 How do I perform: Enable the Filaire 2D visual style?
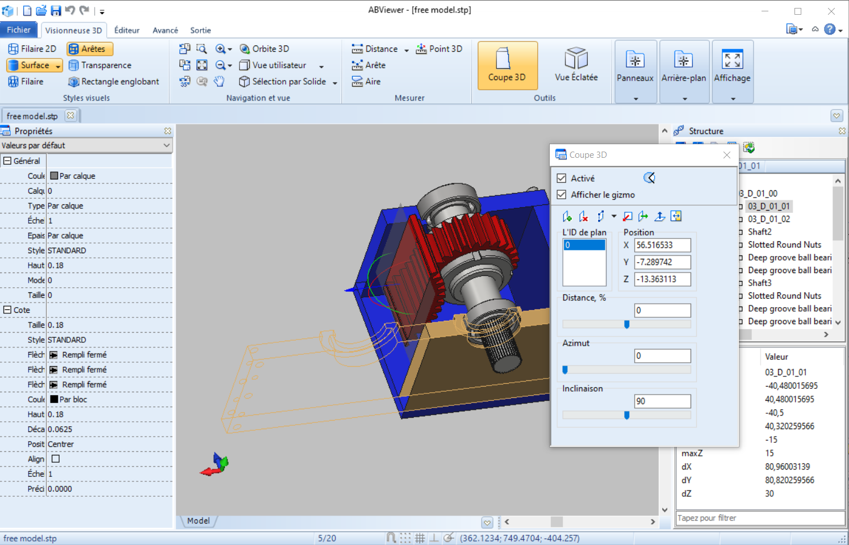(32, 49)
